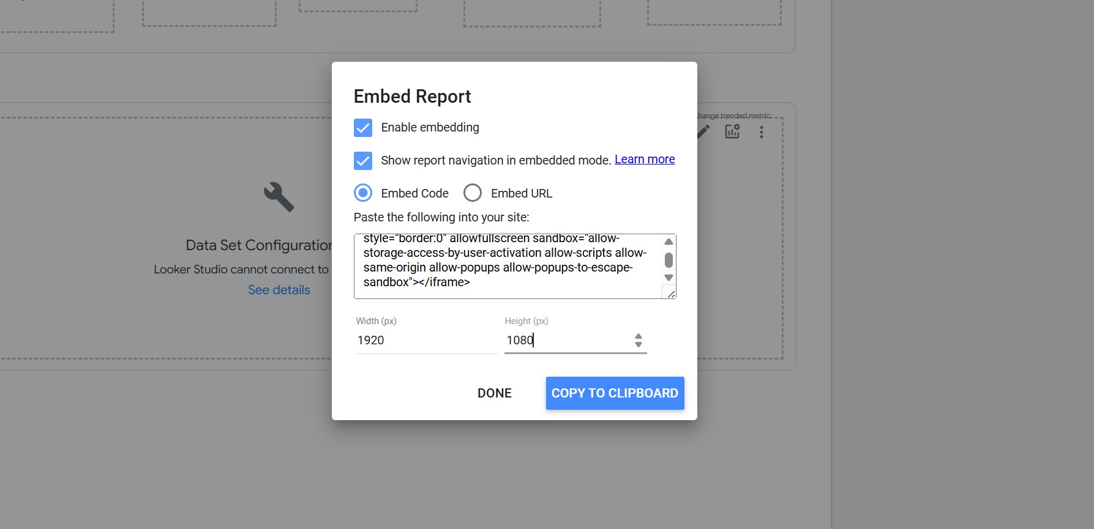
Task: Focus the Width (px) field
Action: pos(427,341)
